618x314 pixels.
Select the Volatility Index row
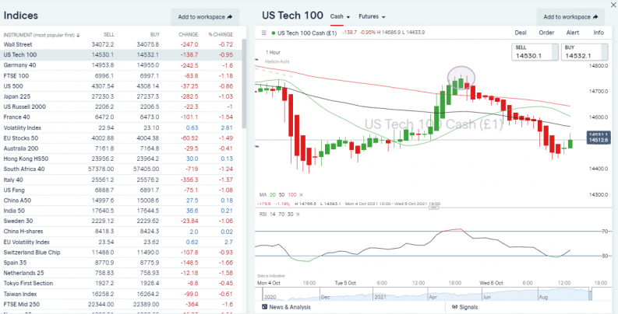coord(119,127)
